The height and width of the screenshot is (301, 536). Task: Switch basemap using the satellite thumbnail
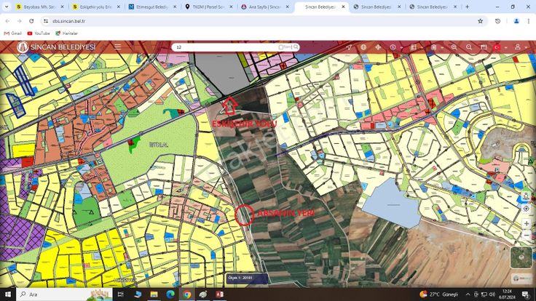(x=521, y=257)
